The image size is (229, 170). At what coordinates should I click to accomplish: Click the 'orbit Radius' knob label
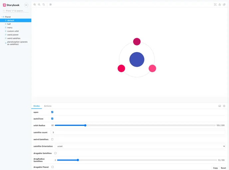click(x=39, y=126)
